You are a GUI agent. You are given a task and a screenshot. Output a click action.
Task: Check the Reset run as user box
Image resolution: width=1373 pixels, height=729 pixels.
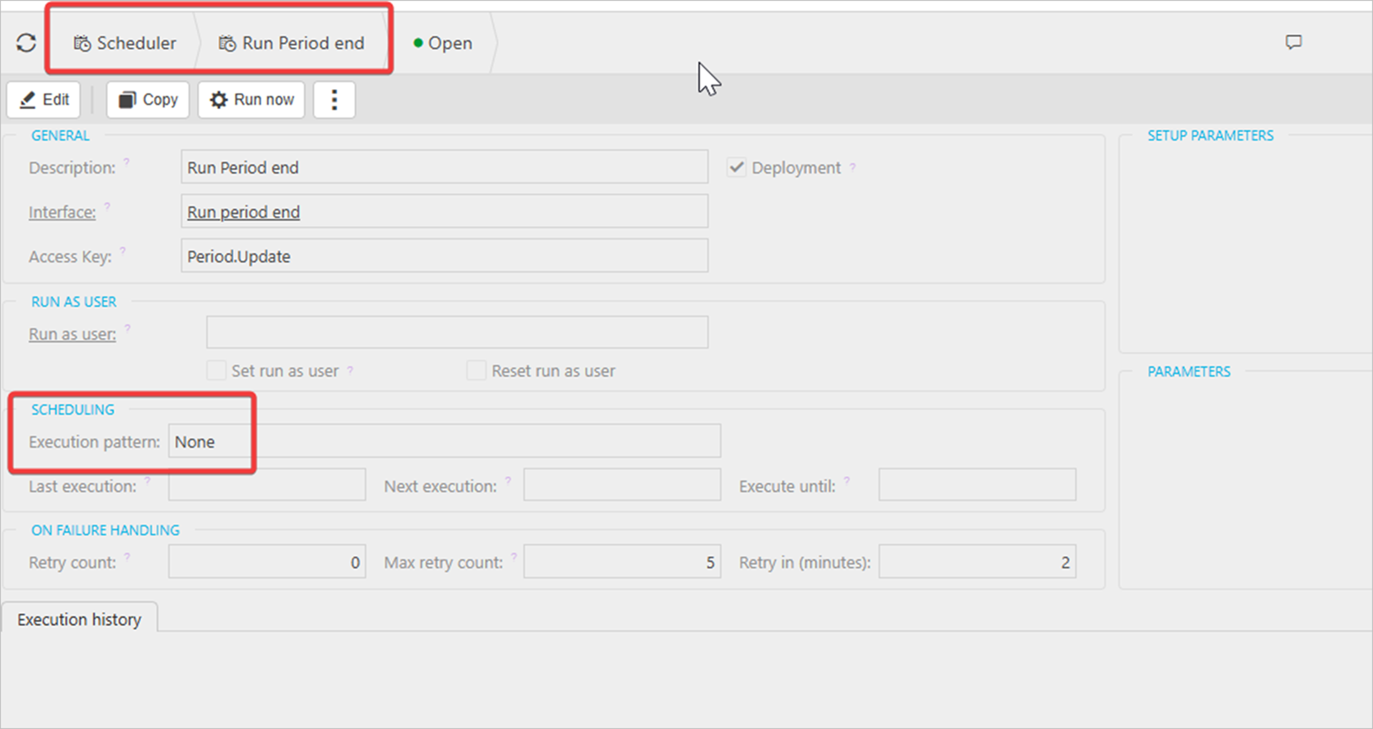click(476, 371)
